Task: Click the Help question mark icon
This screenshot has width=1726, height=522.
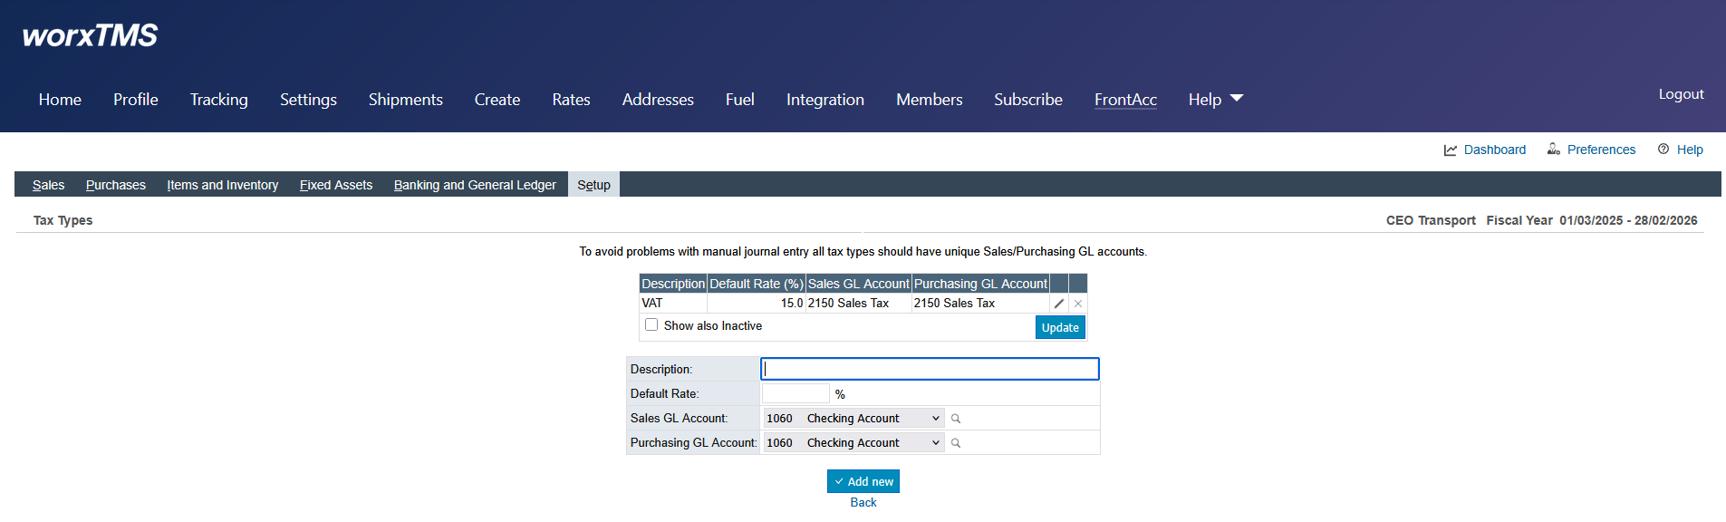Action: tap(1663, 150)
